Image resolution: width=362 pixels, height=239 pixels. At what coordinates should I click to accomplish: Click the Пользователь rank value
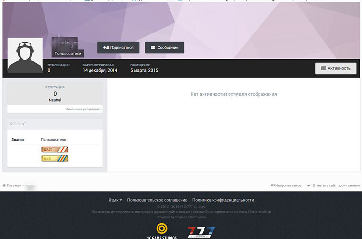click(53, 140)
